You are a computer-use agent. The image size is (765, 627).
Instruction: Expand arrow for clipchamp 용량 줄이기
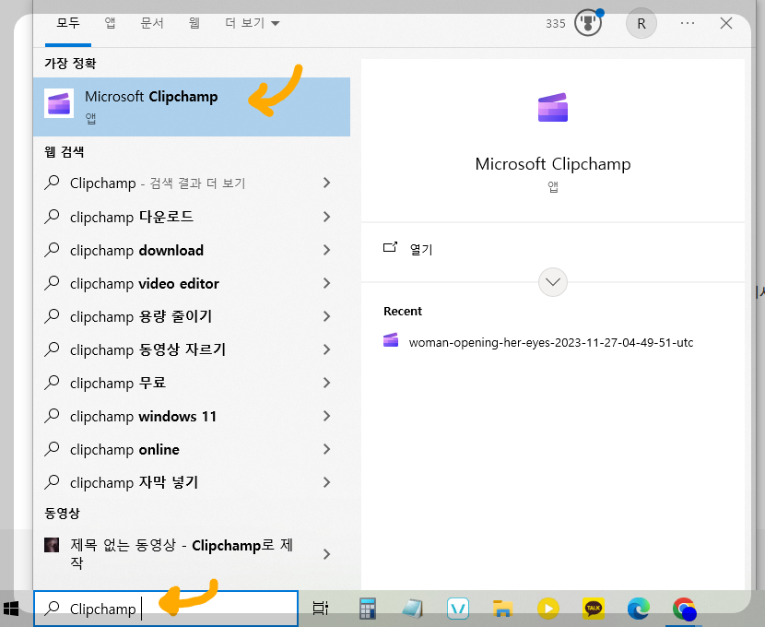327,316
